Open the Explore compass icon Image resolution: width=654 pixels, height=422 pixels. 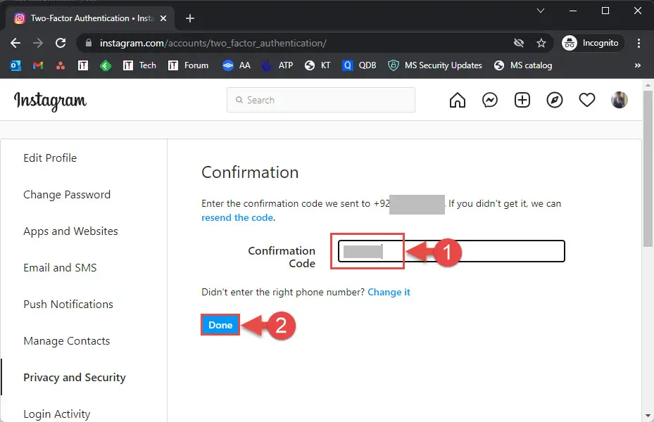coord(555,100)
